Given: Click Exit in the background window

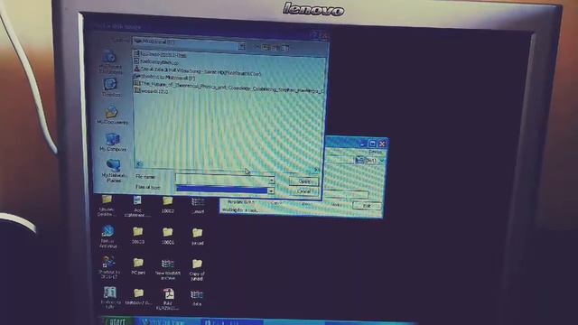Looking at the screenshot, I should (x=367, y=206).
